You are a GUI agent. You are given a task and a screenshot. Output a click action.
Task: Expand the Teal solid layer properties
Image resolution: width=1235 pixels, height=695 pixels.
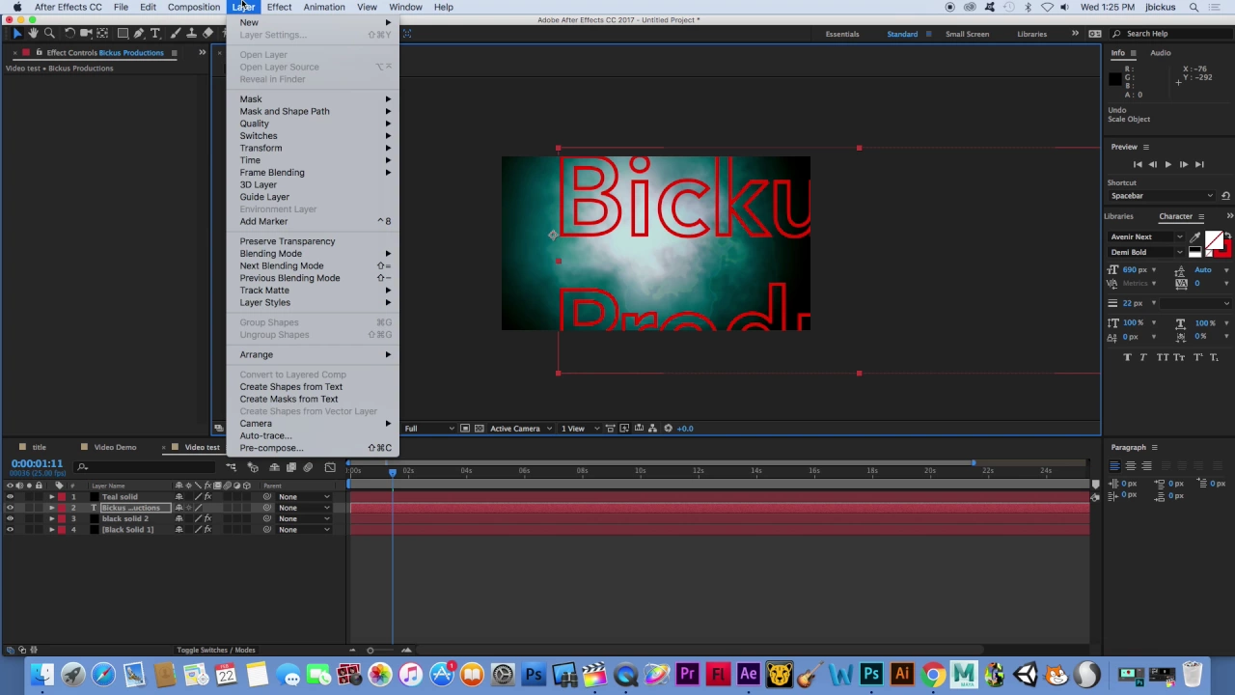(x=52, y=497)
